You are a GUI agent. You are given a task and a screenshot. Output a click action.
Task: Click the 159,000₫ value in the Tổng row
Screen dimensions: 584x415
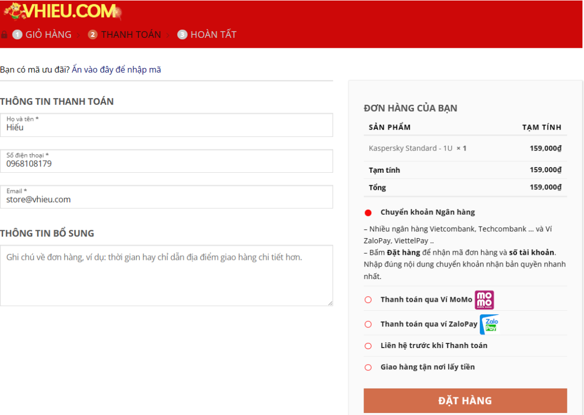point(546,187)
